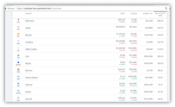Sort by the Project column header
This screenshot has width=175, height=107.
pos(29,14)
